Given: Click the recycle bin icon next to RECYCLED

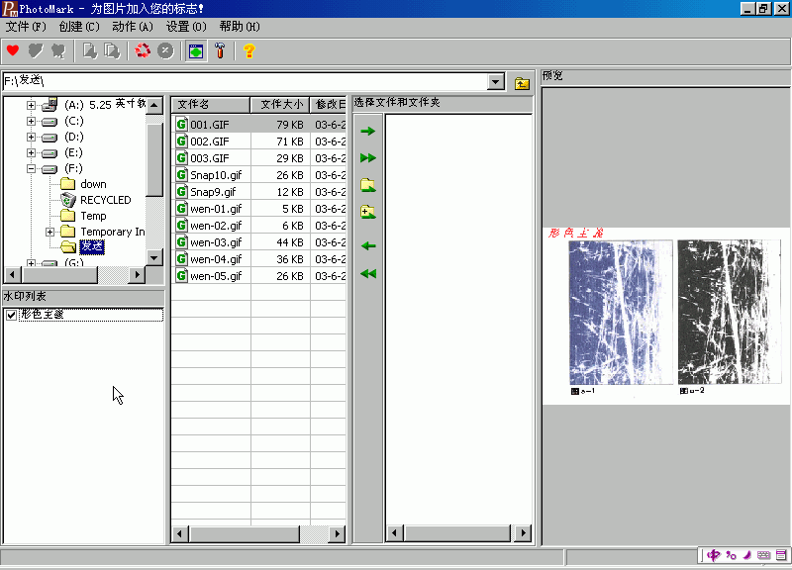Looking at the screenshot, I should point(68,200).
